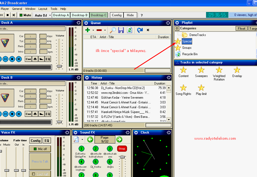Enable the Lock talk checkbox
257x177 pixels.
(x=34, y=174)
